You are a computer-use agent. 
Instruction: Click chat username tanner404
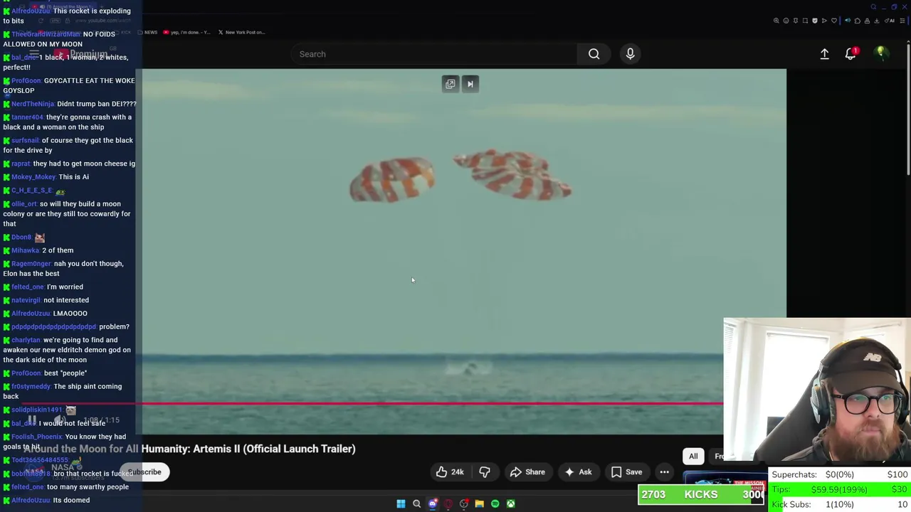[27, 117]
